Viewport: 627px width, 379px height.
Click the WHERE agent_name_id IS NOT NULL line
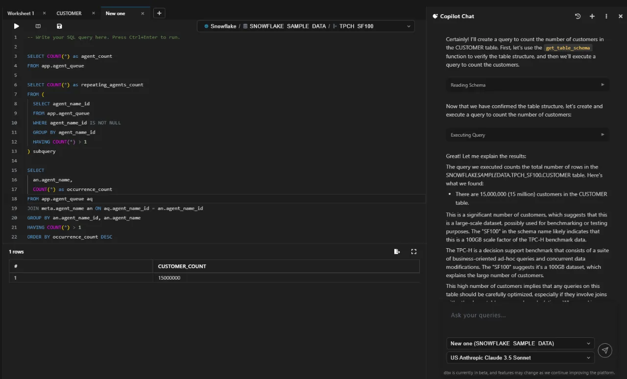coord(77,123)
